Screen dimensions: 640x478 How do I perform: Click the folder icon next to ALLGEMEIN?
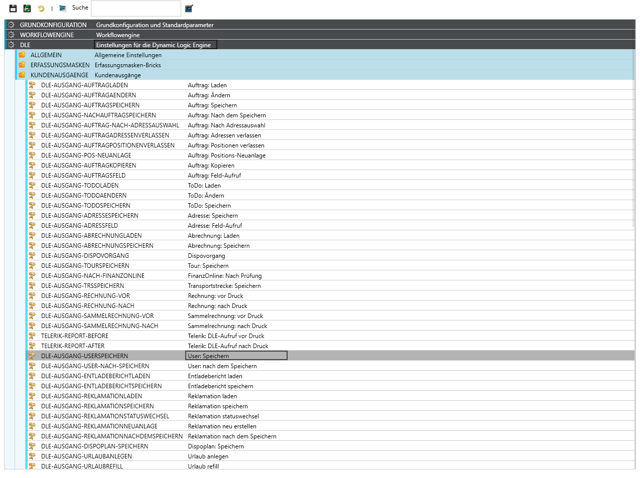[22, 55]
